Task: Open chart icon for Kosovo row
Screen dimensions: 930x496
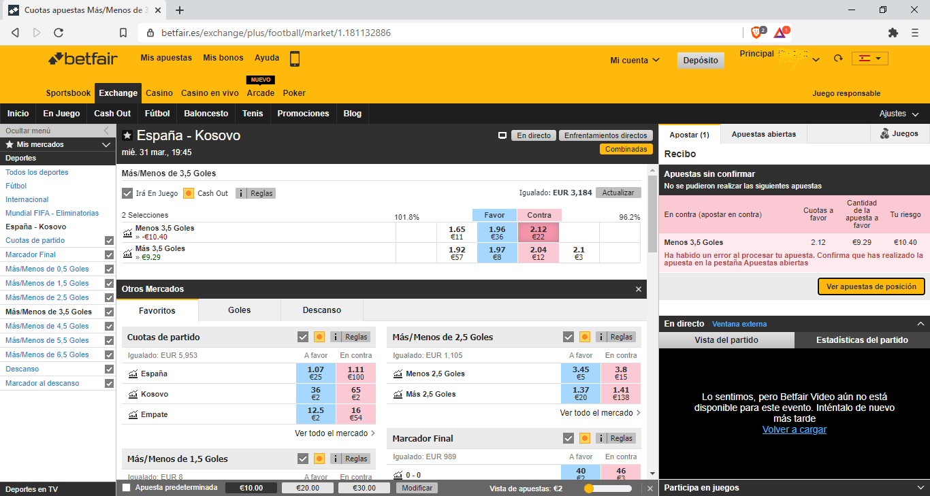Action: point(133,394)
